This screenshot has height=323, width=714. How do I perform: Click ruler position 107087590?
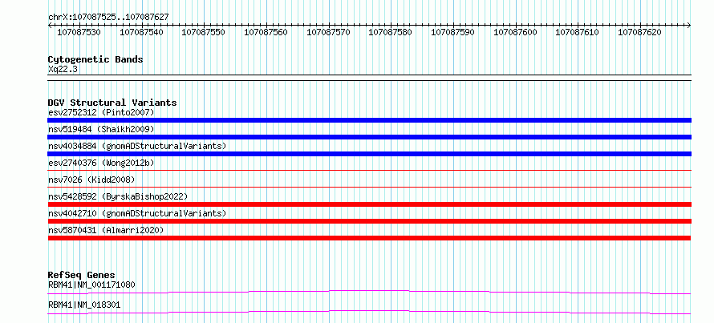click(x=452, y=32)
